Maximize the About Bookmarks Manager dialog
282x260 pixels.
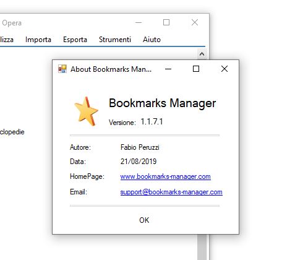tap(196, 69)
